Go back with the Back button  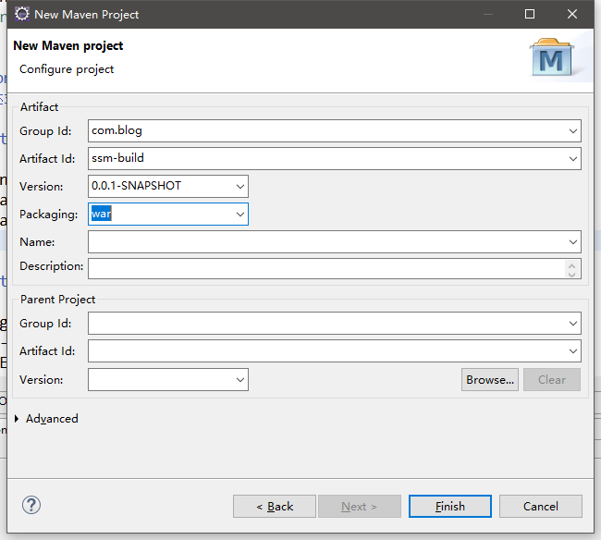tap(275, 507)
